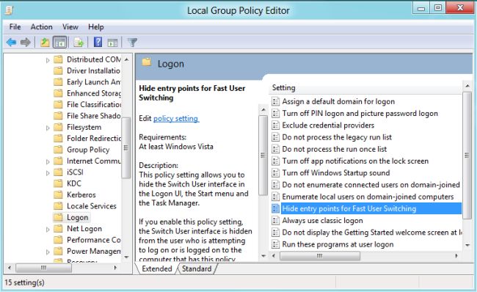Click the Group Policy folder icon
477x292 pixels.
tap(58, 150)
